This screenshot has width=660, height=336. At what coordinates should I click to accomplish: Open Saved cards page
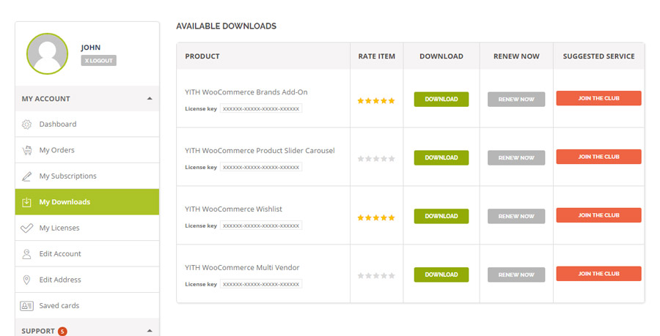[x=87, y=306]
